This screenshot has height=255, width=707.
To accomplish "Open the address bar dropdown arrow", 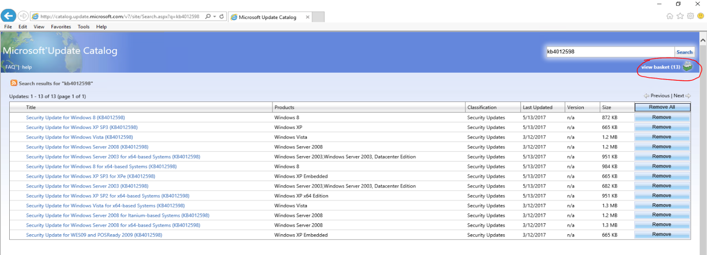I will (x=215, y=16).
